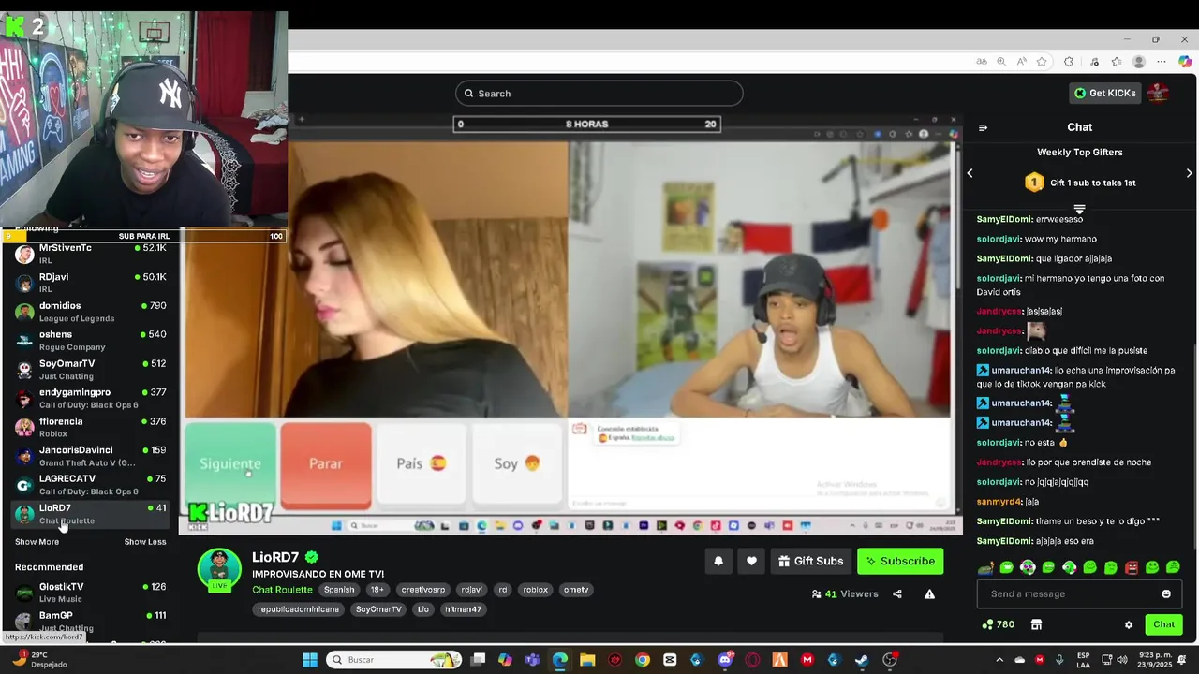Image resolution: width=1199 pixels, height=674 pixels.
Task: Open oshens Rogue Company channel
Action: tap(90, 341)
